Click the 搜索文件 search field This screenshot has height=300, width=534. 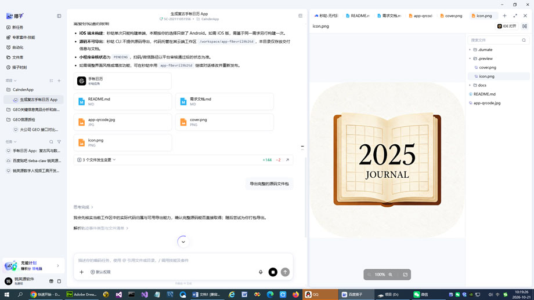499,40
